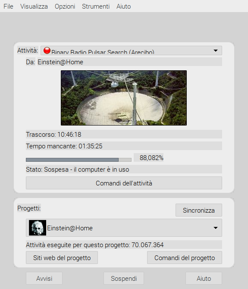
Task: Open the Visualizza menu
Action: coord(34,6)
